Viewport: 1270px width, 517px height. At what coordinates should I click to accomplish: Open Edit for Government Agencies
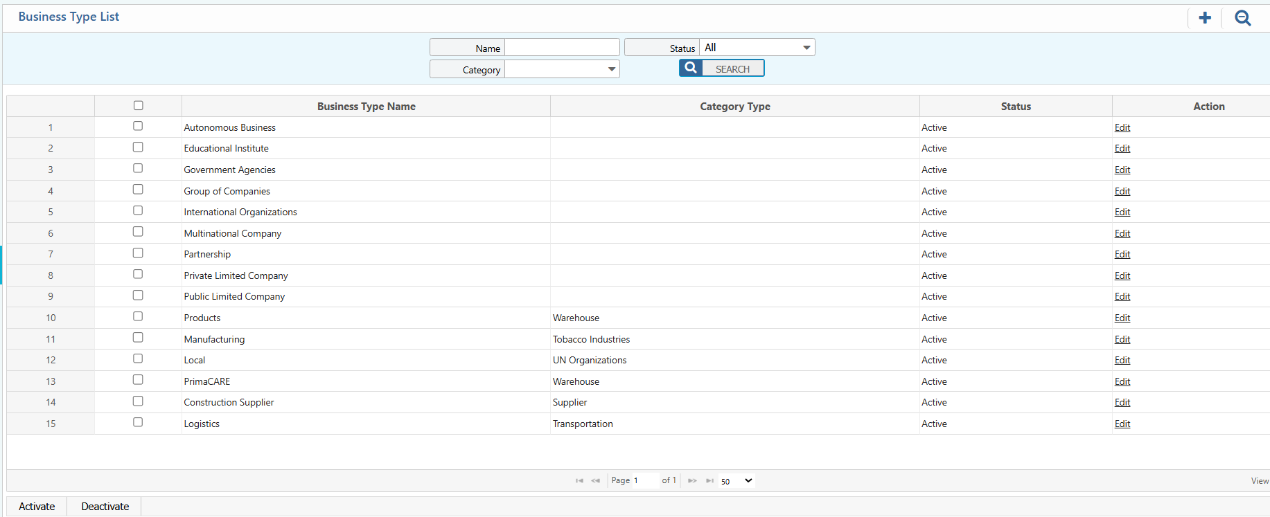coord(1122,170)
